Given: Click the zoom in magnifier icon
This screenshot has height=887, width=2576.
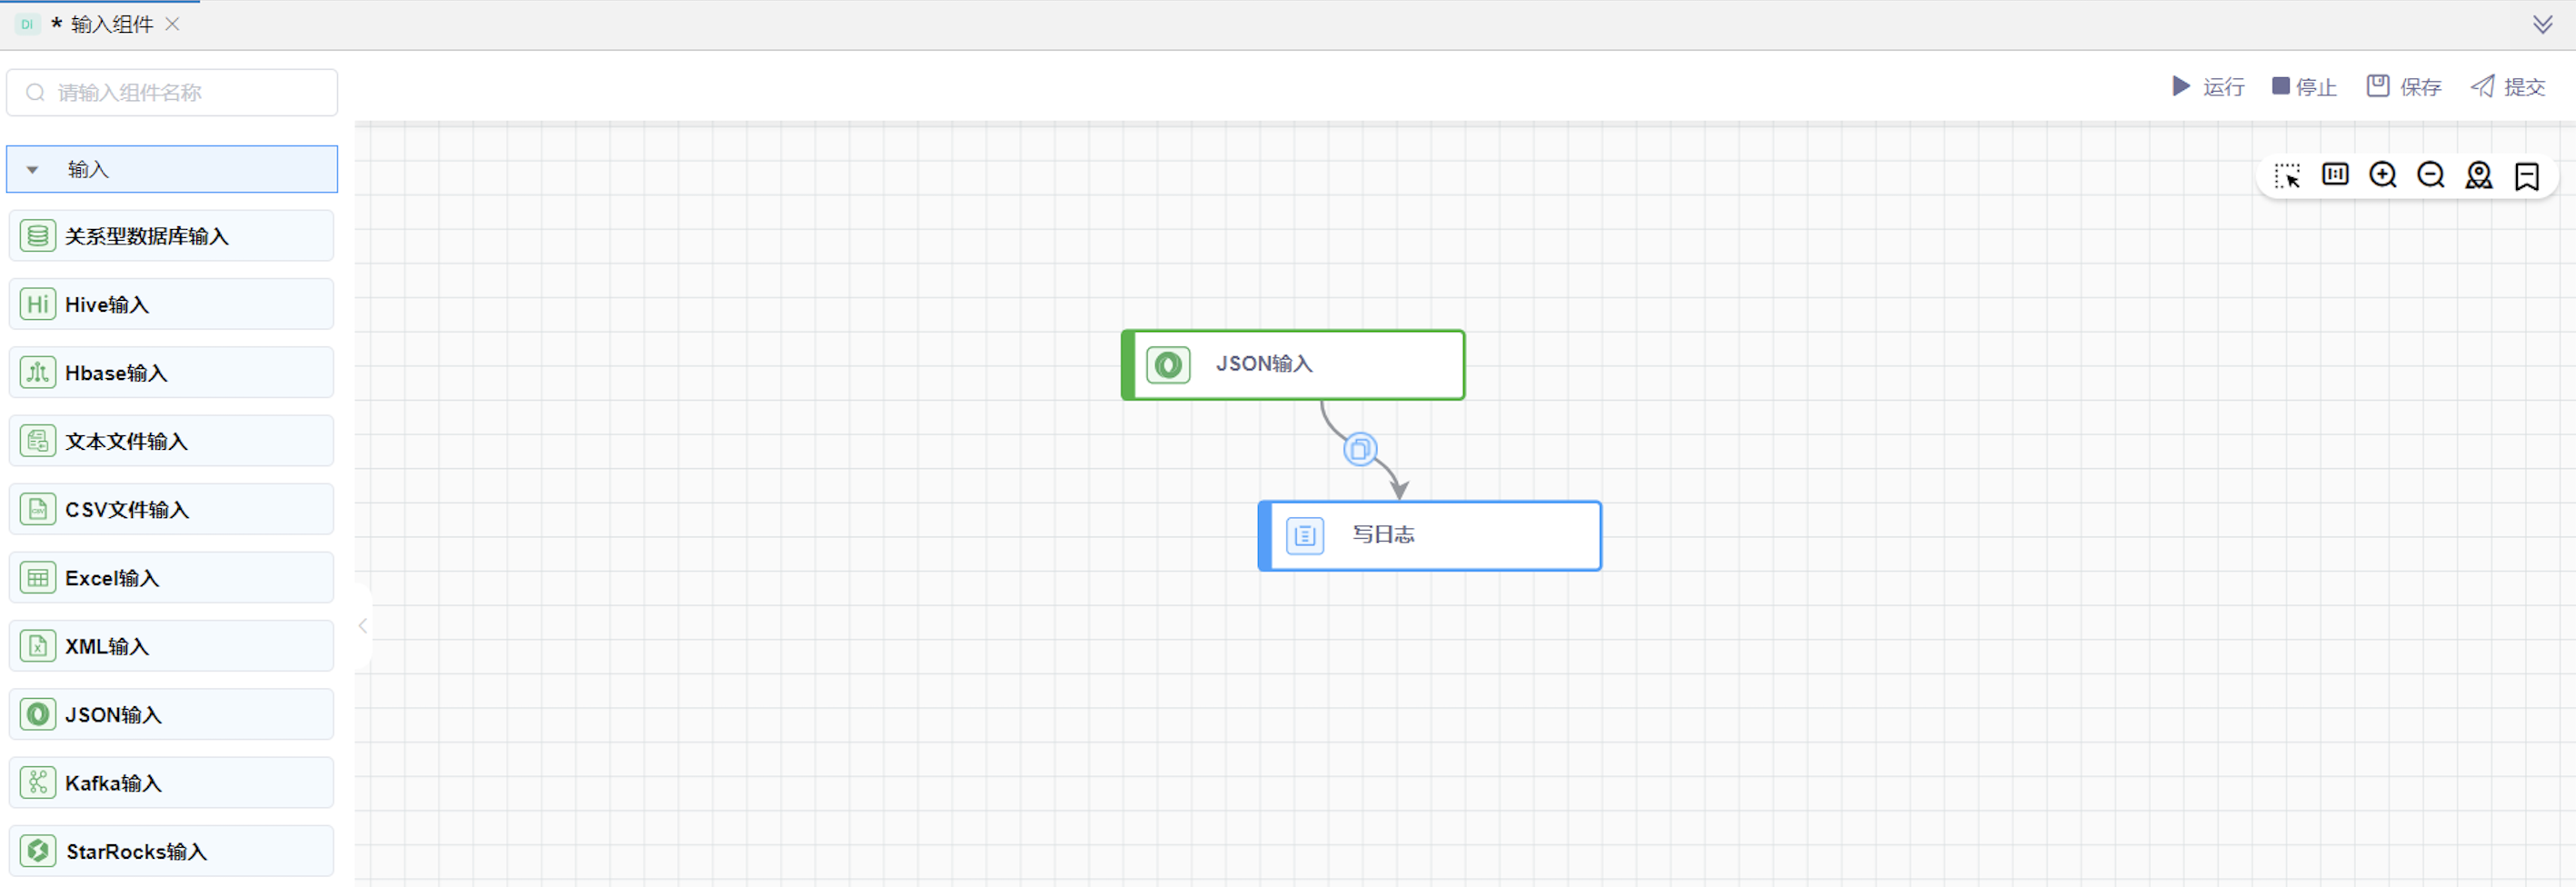Looking at the screenshot, I should [x=2382, y=176].
